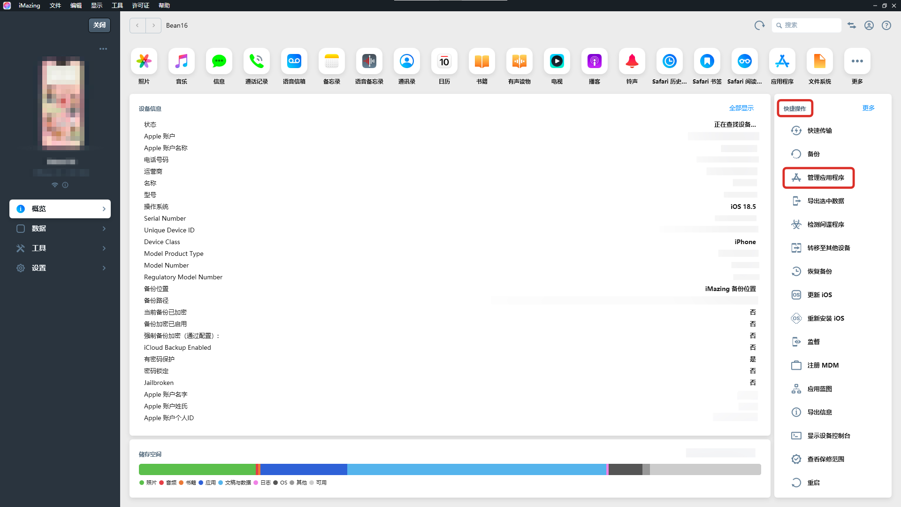Open 通话记录 call history icon
This screenshot has height=507, width=901.
[x=257, y=61]
